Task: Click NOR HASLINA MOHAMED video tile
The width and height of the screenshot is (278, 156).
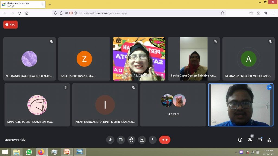Action: coord(139,59)
